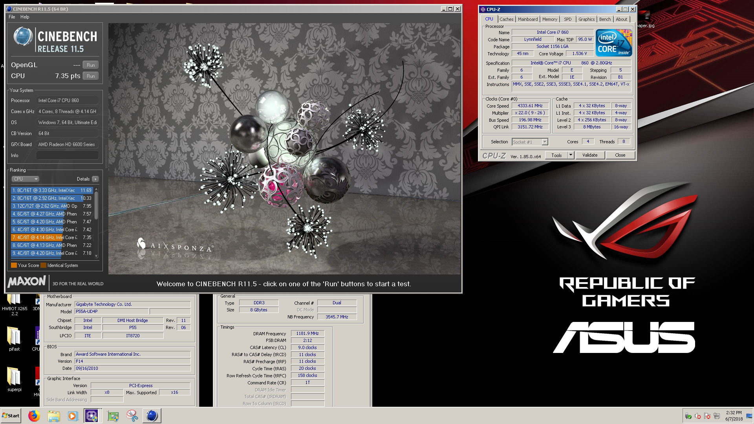Switch to the CPU tab in CPU-Z

(489, 19)
